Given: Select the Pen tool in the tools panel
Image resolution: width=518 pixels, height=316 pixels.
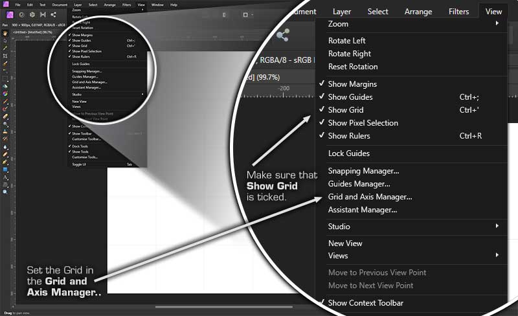Looking at the screenshot, I should [x=5, y=162].
